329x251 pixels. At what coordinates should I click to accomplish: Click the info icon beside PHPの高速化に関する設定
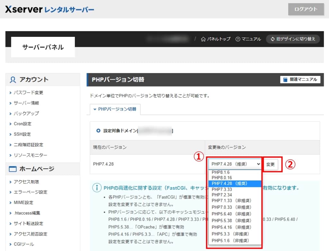97,188
